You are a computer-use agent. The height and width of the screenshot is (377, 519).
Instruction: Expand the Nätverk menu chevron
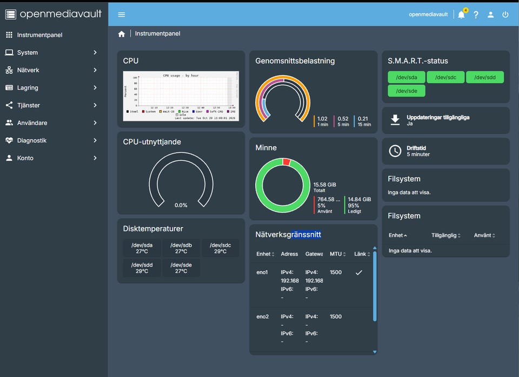(x=95, y=70)
